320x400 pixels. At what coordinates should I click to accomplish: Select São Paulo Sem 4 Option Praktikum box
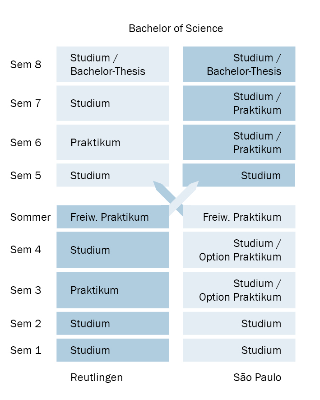[239, 250]
